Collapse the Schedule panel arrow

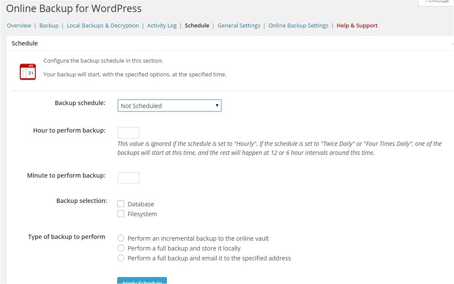[x=452, y=43]
